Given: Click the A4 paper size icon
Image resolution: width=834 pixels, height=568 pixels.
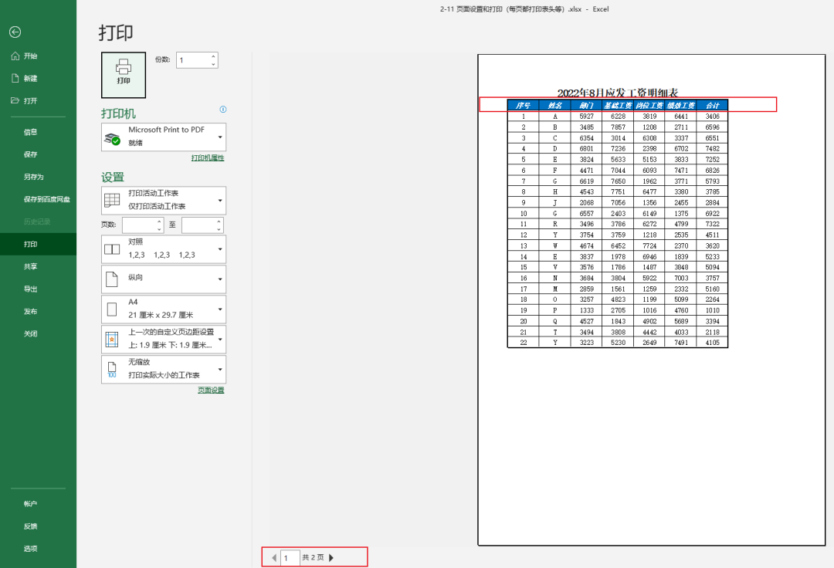Looking at the screenshot, I should click(x=112, y=309).
